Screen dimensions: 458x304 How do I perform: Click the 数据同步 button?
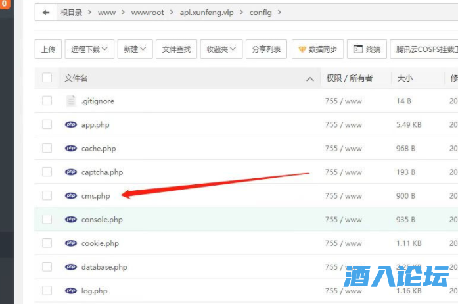pyautogui.click(x=318, y=49)
